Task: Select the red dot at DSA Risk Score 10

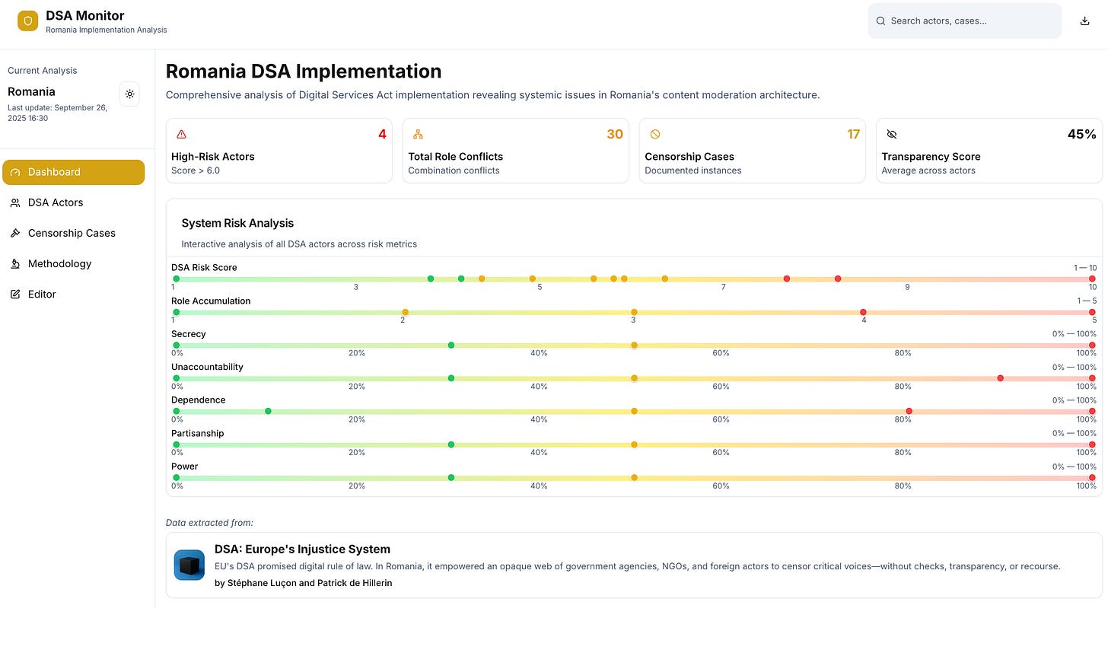Action: pos(1092,279)
